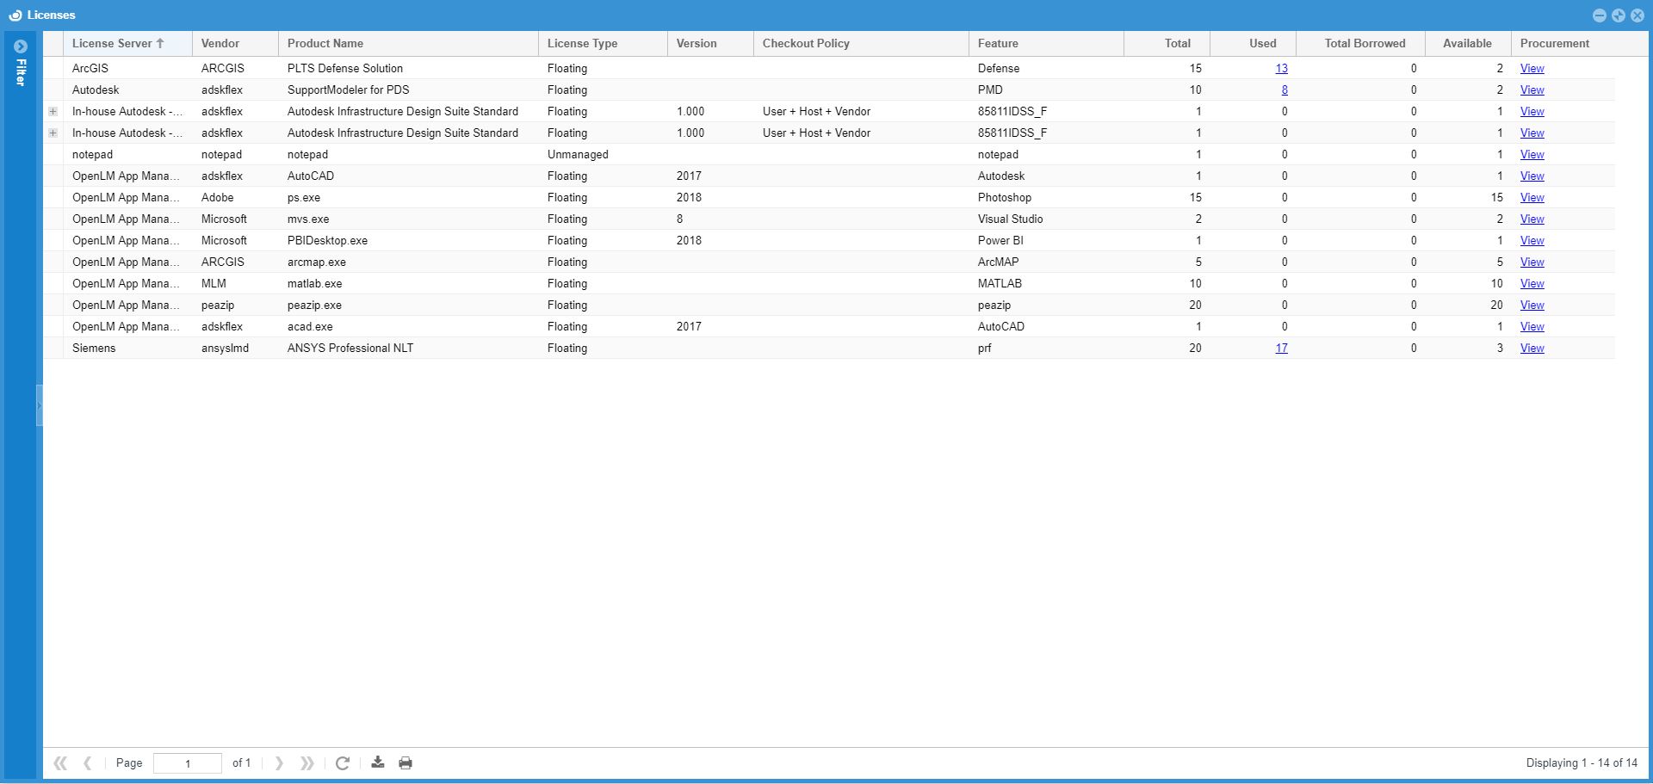1653x784 pixels.
Task: Sort by the Available column header
Action: (1467, 44)
